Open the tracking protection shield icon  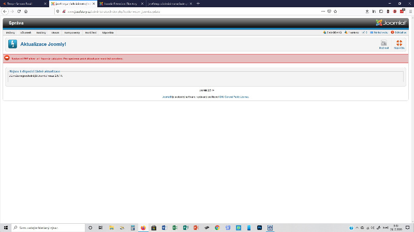[x=58, y=11]
